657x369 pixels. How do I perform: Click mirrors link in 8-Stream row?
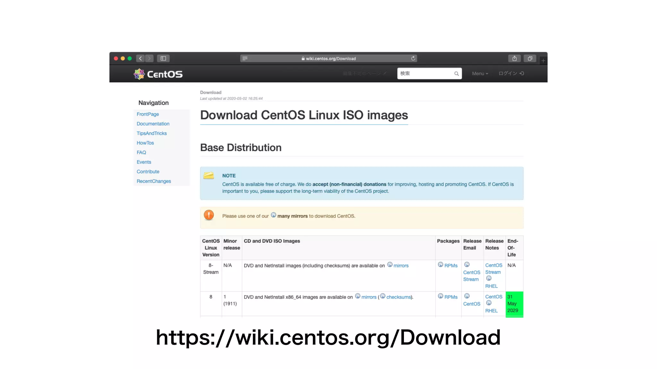pyautogui.click(x=401, y=266)
